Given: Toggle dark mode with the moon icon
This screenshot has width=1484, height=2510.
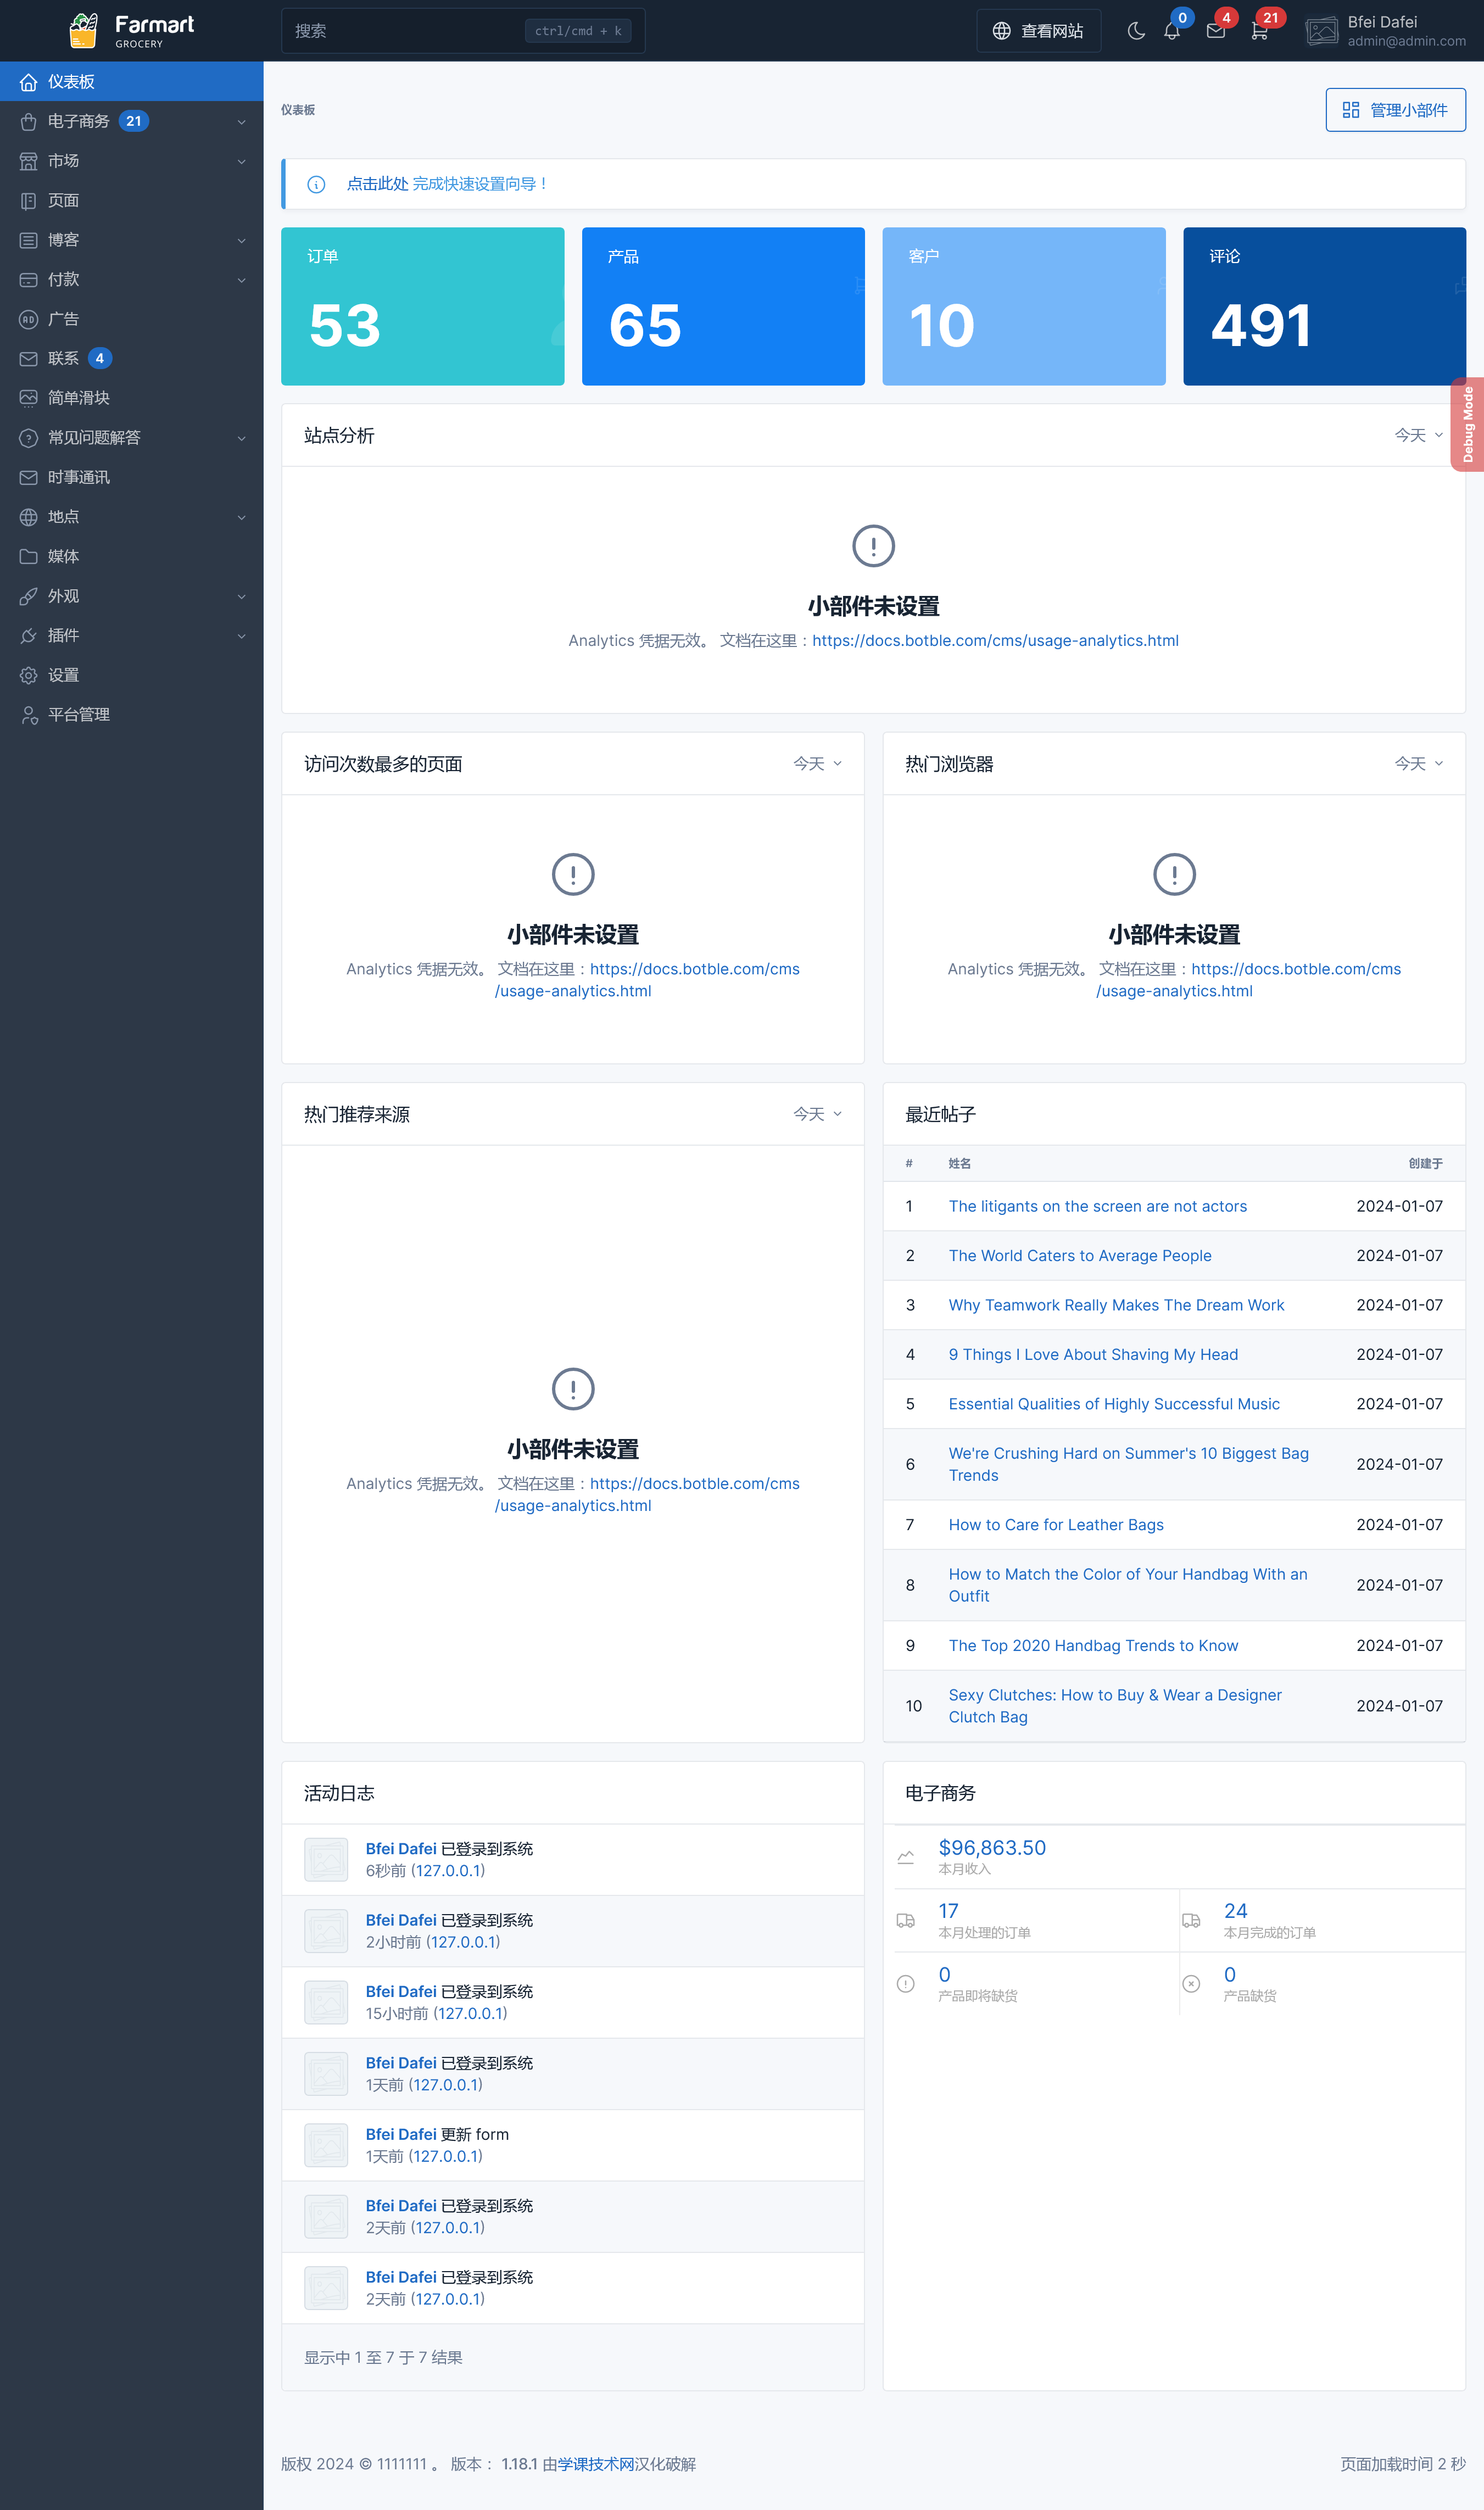Looking at the screenshot, I should 1135,31.
